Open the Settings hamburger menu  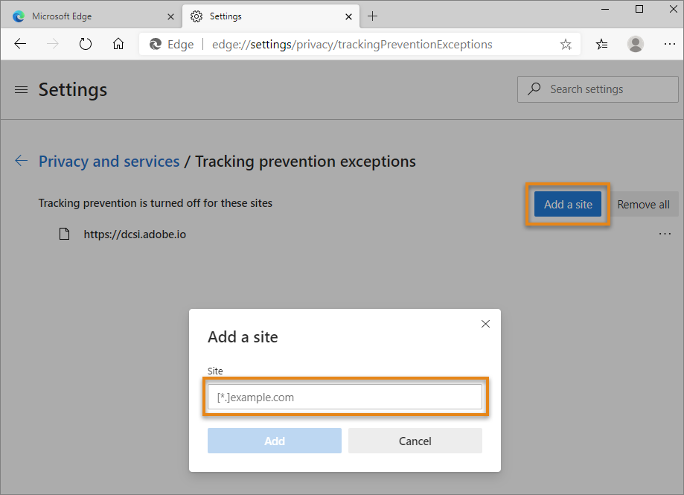22,89
